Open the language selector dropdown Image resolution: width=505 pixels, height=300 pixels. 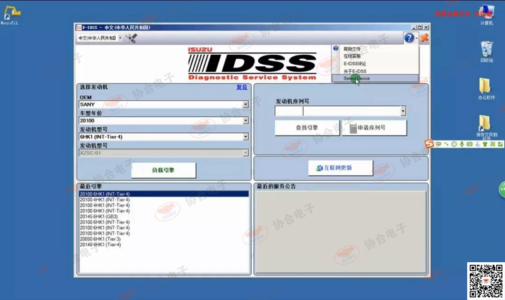[x=120, y=38]
